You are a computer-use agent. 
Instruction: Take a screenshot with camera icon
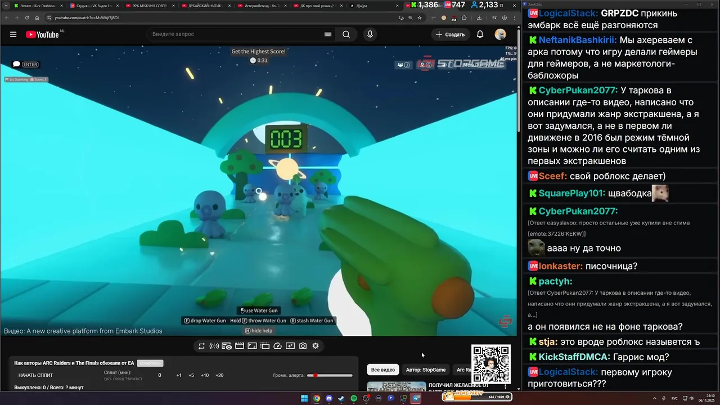(303, 346)
